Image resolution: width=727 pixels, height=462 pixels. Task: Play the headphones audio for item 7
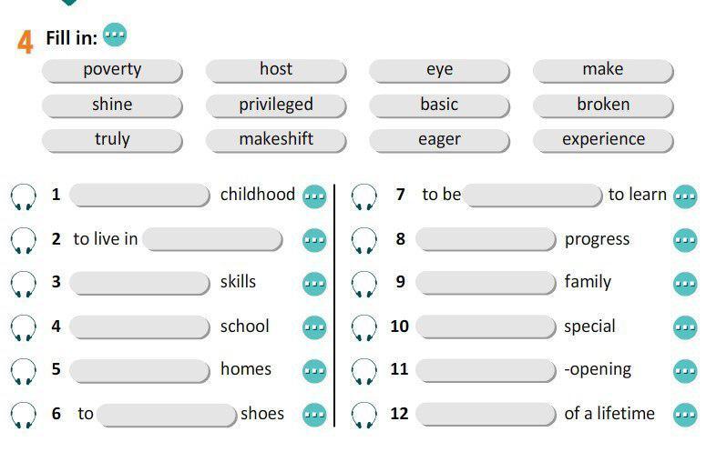click(363, 196)
